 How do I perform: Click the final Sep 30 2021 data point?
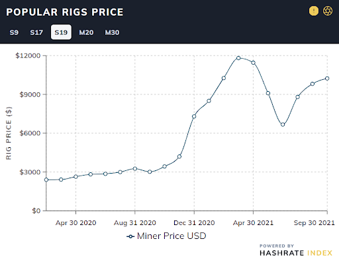click(327, 79)
